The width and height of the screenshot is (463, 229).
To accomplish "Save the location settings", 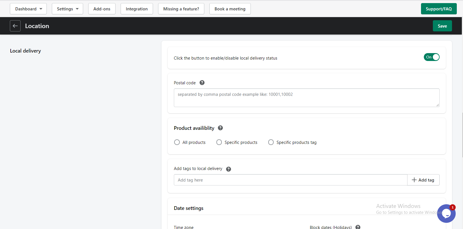I will (442, 26).
